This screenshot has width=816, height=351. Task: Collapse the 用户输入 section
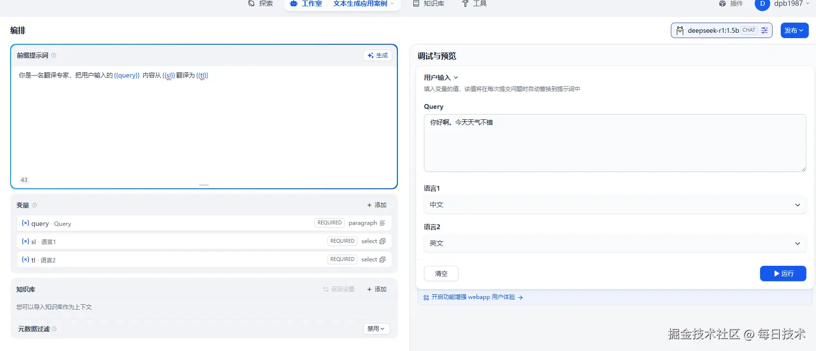[x=441, y=78]
